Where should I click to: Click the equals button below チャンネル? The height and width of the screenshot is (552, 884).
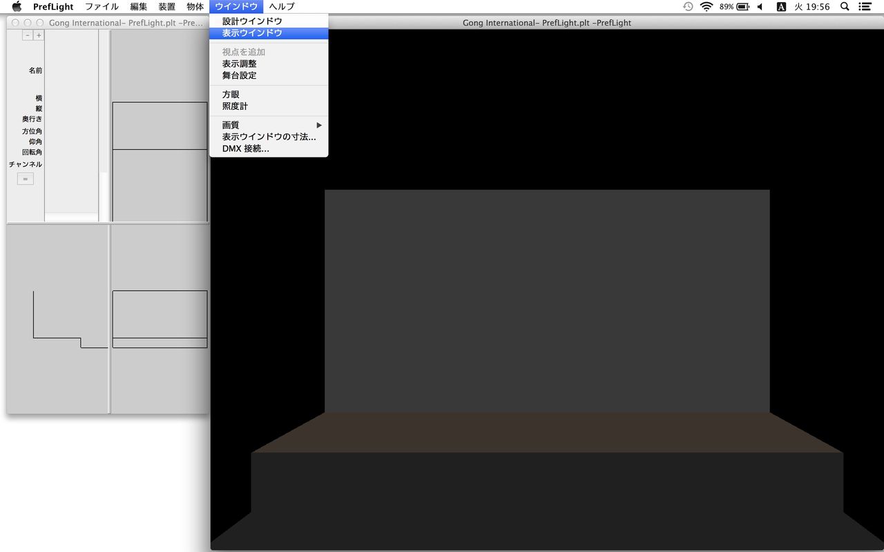click(x=25, y=179)
